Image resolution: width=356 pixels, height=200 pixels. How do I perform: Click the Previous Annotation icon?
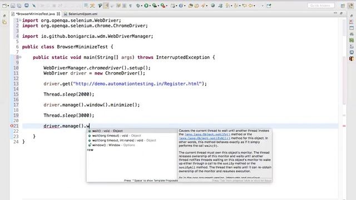(236, 6)
